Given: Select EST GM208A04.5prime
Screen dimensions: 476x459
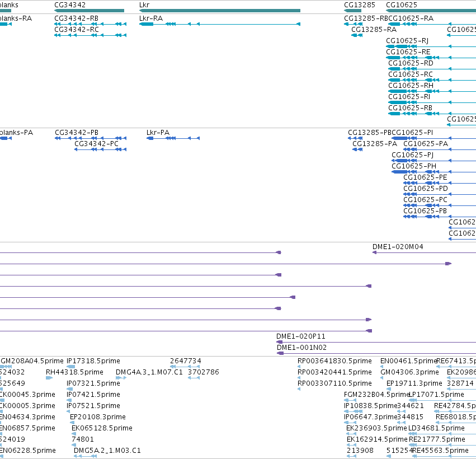Looking at the screenshot, I should pyautogui.click(x=32, y=361).
